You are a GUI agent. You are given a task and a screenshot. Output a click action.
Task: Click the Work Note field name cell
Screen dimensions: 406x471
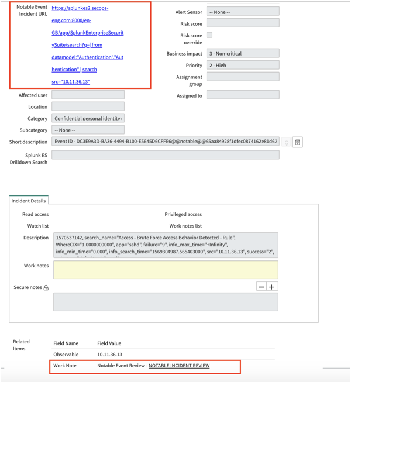pos(65,366)
